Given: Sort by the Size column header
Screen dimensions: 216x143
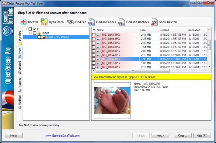Looking at the screenshot, I should click(149, 30).
